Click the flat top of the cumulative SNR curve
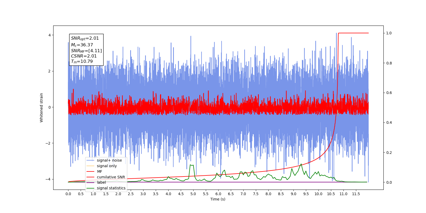Screen dimensions: 426x213 354,33
